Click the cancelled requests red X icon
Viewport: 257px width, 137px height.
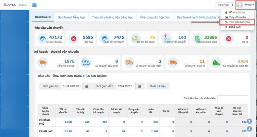(74, 38)
